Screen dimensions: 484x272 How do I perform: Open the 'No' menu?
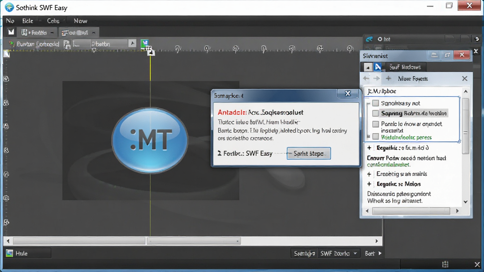(10, 21)
